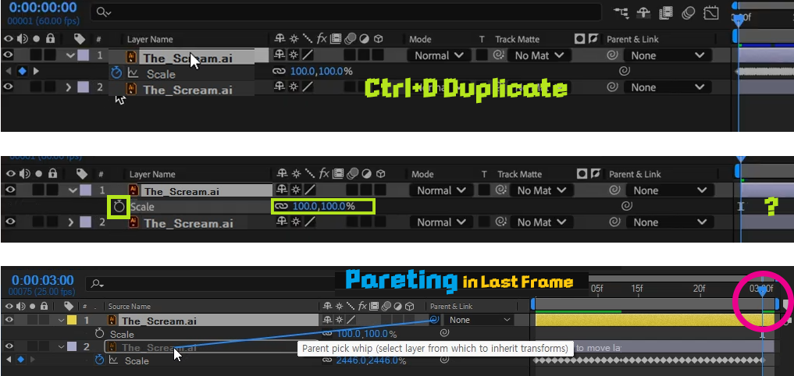Enable motion blur icon in top timeline
The width and height of the screenshot is (794, 376).
[689, 12]
